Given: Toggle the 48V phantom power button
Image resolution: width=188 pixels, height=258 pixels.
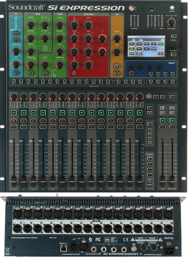Looking at the screenshot, I should coord(16,34).
